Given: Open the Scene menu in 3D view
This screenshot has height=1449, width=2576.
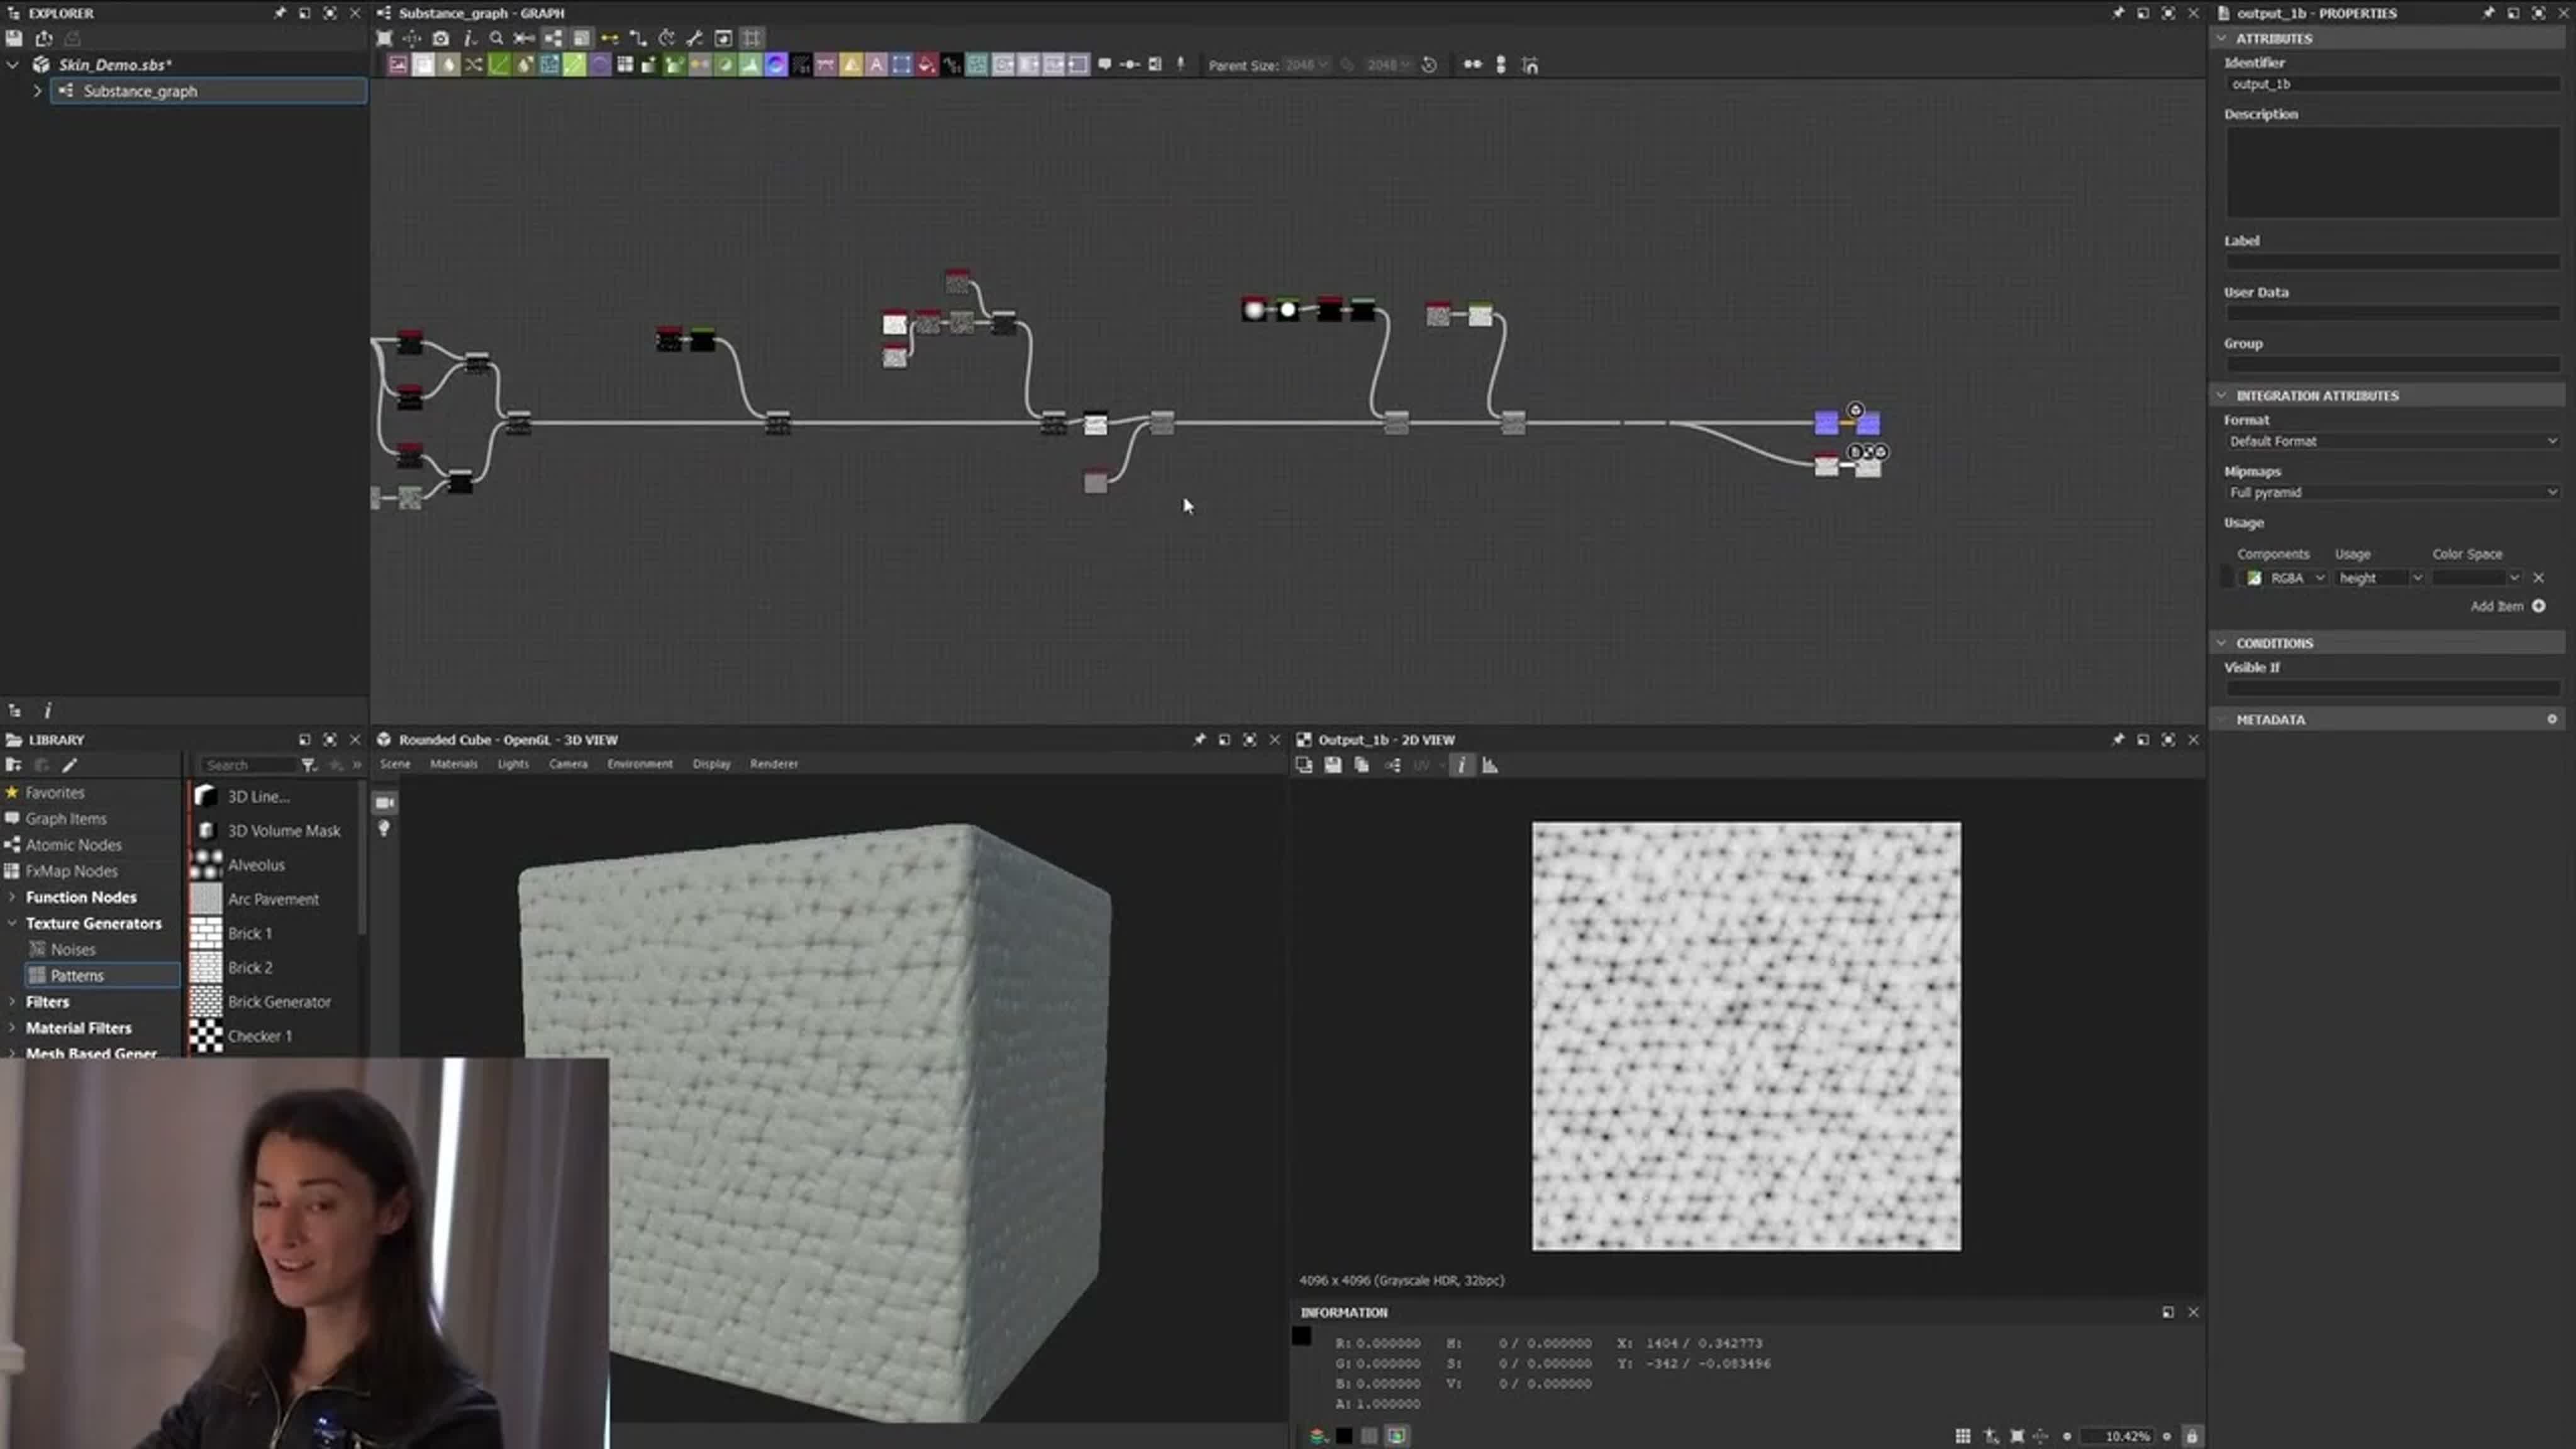Looking at the screenshot, I should 395,764.
